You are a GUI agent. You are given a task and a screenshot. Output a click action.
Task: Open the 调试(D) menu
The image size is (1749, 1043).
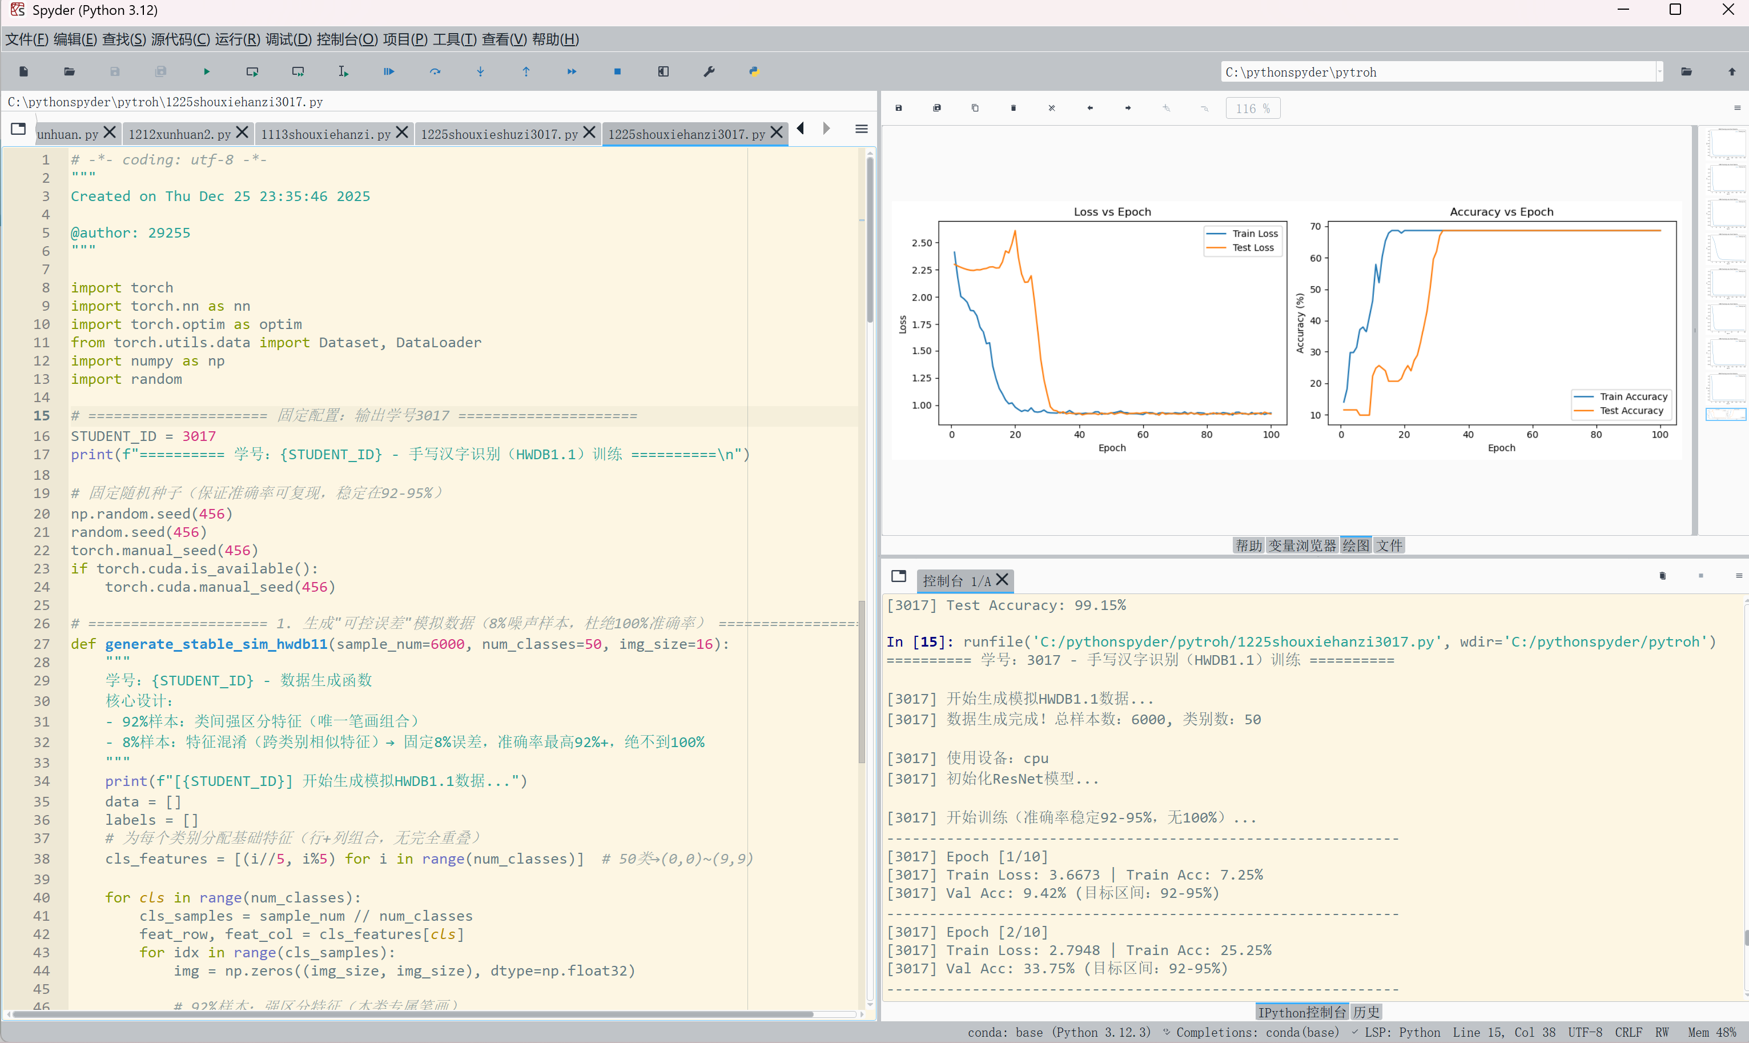[x=288, y=39]
